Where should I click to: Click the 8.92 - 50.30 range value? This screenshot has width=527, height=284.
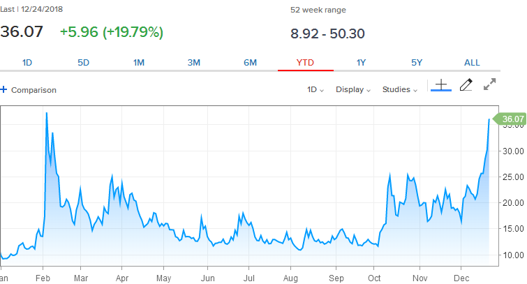(327, 33)
